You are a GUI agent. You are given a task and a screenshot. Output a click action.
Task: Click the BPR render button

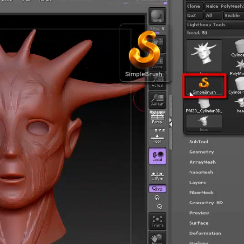(157, 16)
